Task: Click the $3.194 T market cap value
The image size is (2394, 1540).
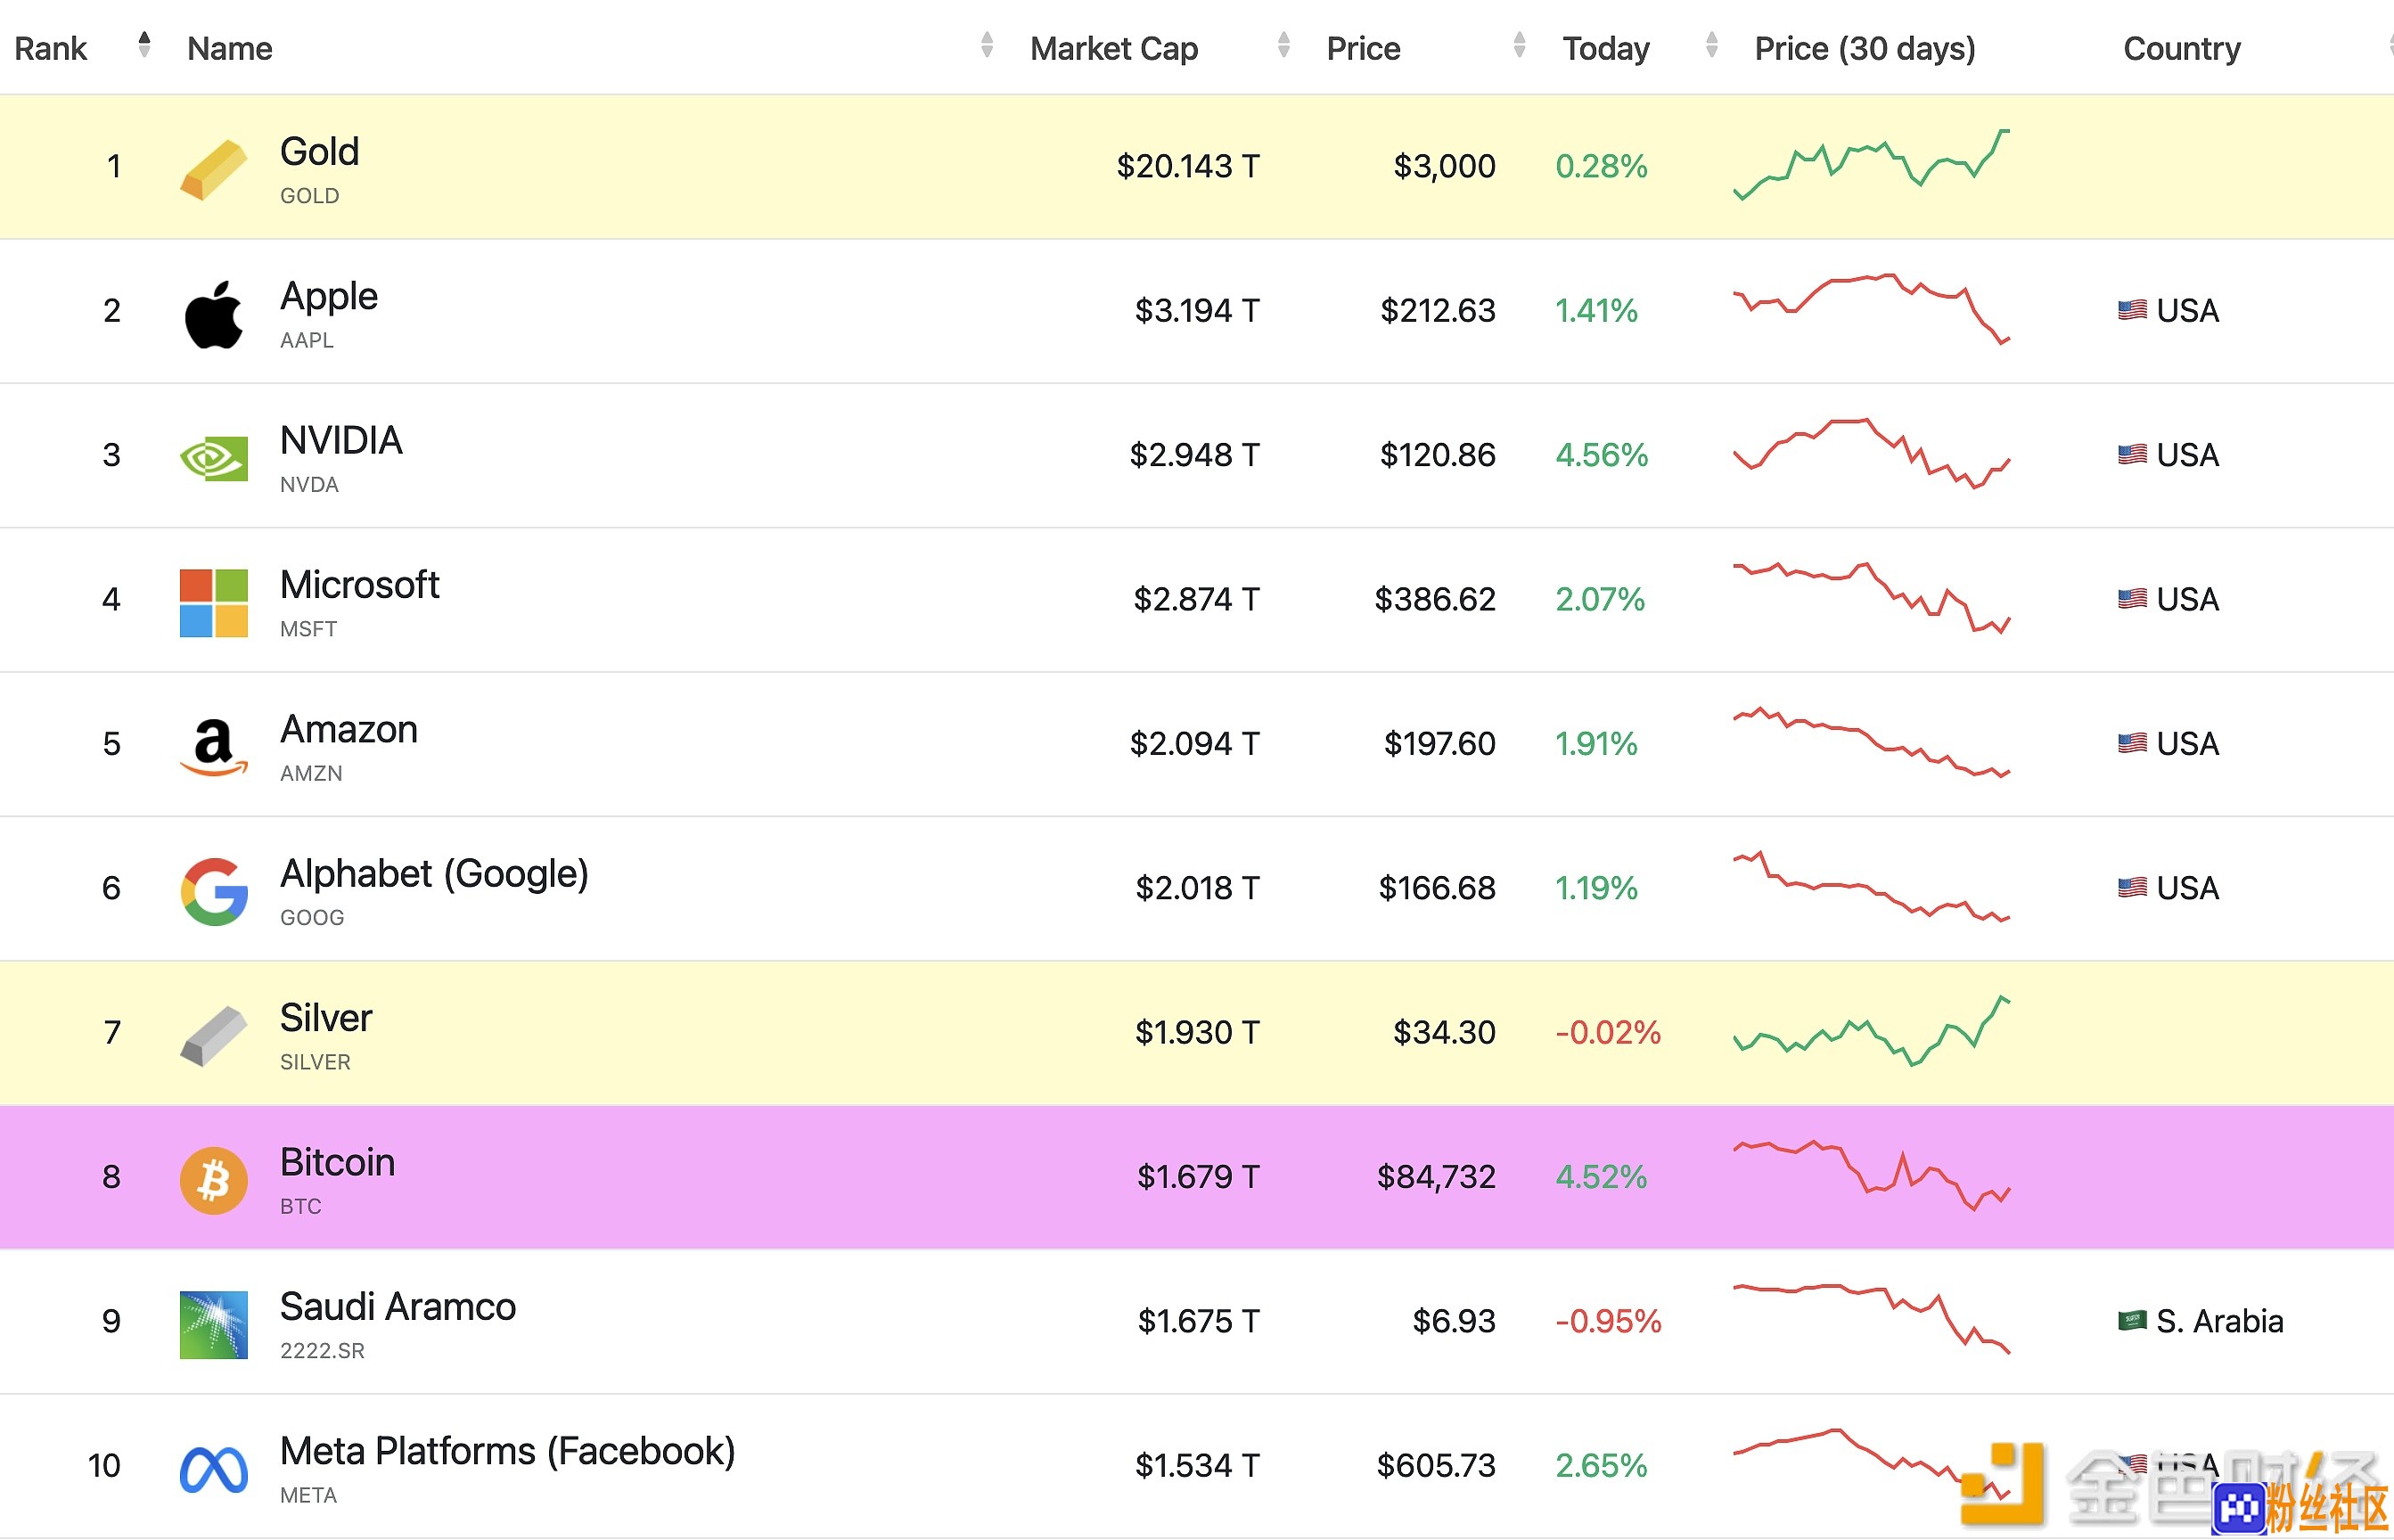Action: click(x=1196, y=310)
